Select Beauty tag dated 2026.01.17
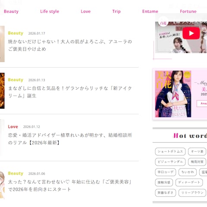This screenshot has width=207, height=207. 16,33
